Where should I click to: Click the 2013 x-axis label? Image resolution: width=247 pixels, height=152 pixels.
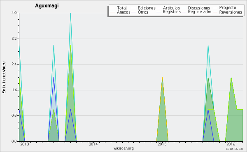point(25,144)
